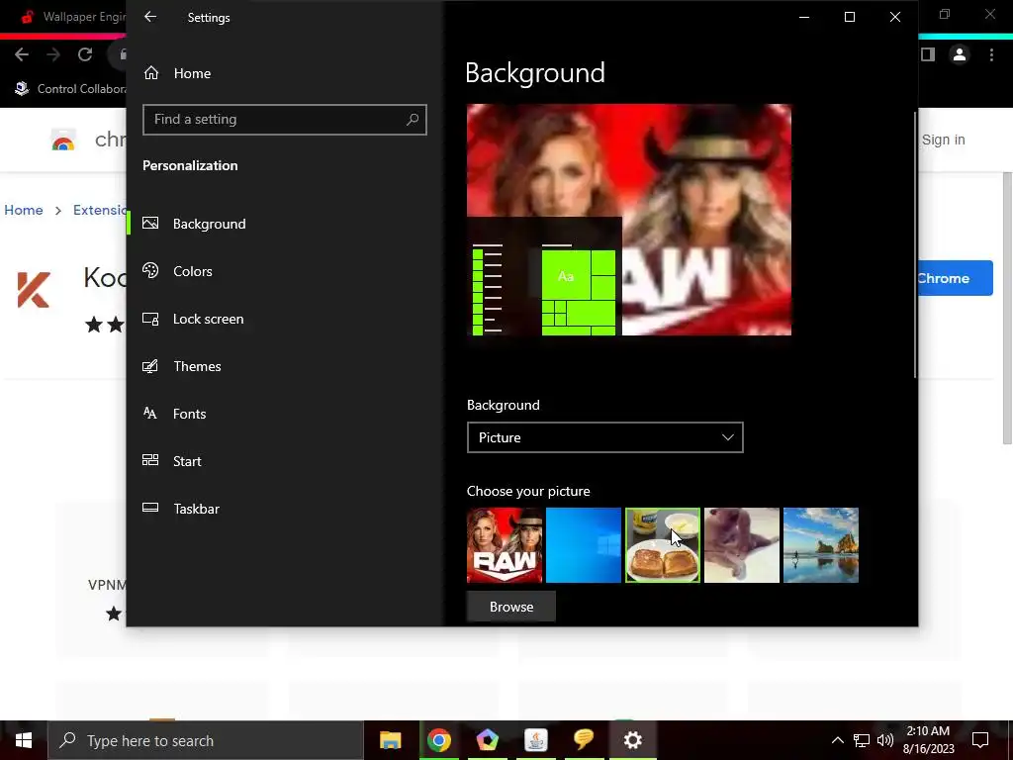Open the Java coffee cup app in taskbar
This screenshot has height=760, width=1013.
[x=535, y=740]
